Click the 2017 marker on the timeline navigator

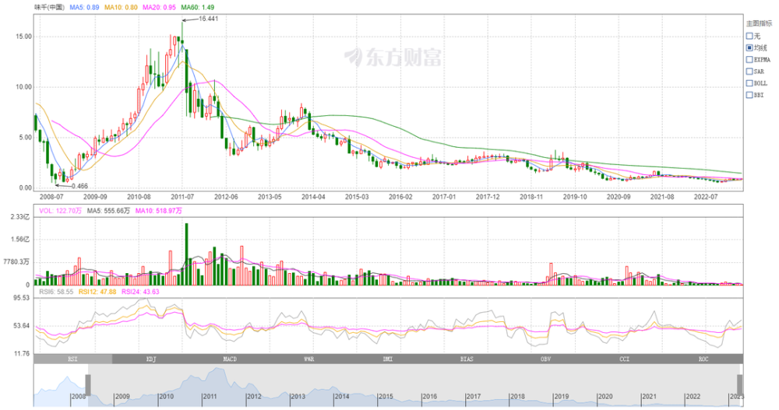(474, 397)
